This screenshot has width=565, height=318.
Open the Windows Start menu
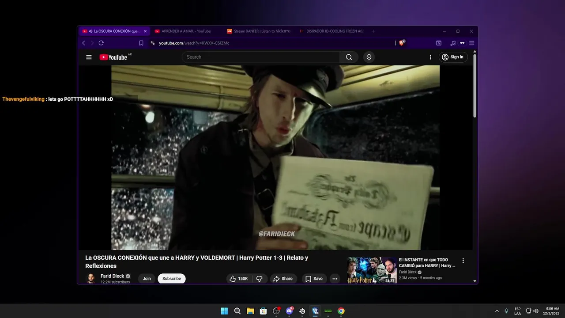pos(224,311)
